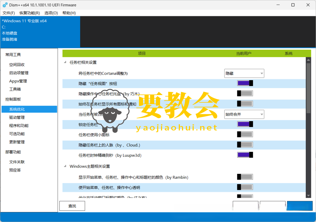Viewport: 316px width, 222px height.
Task: Select 系统优化 in the sidebar
Action: click(29, 109)
